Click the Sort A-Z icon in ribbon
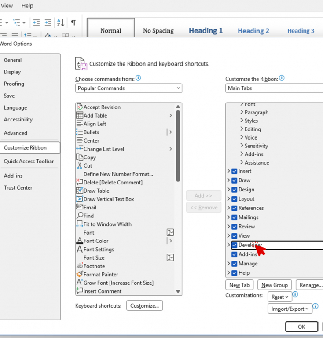The width and height of the screenshot is (323, 338). point(61,22)
